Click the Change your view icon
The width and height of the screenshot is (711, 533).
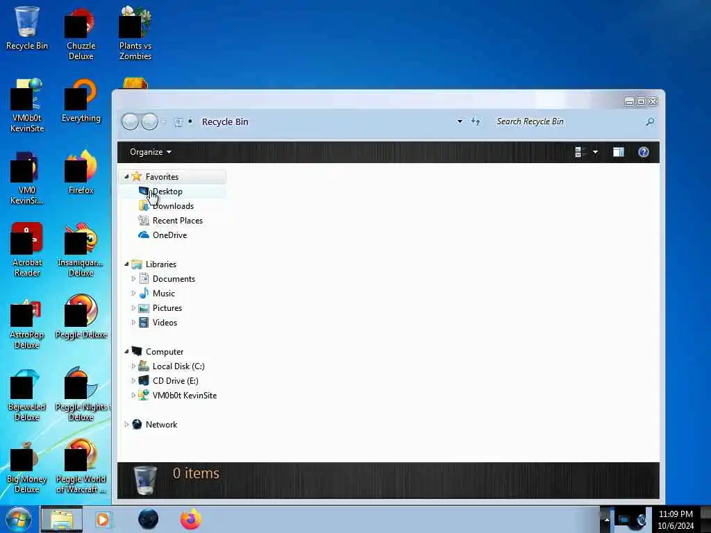580,152
